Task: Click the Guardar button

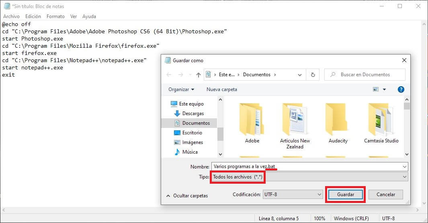Action: [346, 195]
